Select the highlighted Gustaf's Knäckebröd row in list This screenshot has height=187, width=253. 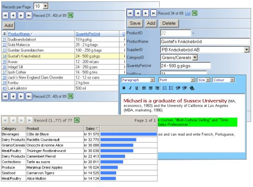point(63,56)
